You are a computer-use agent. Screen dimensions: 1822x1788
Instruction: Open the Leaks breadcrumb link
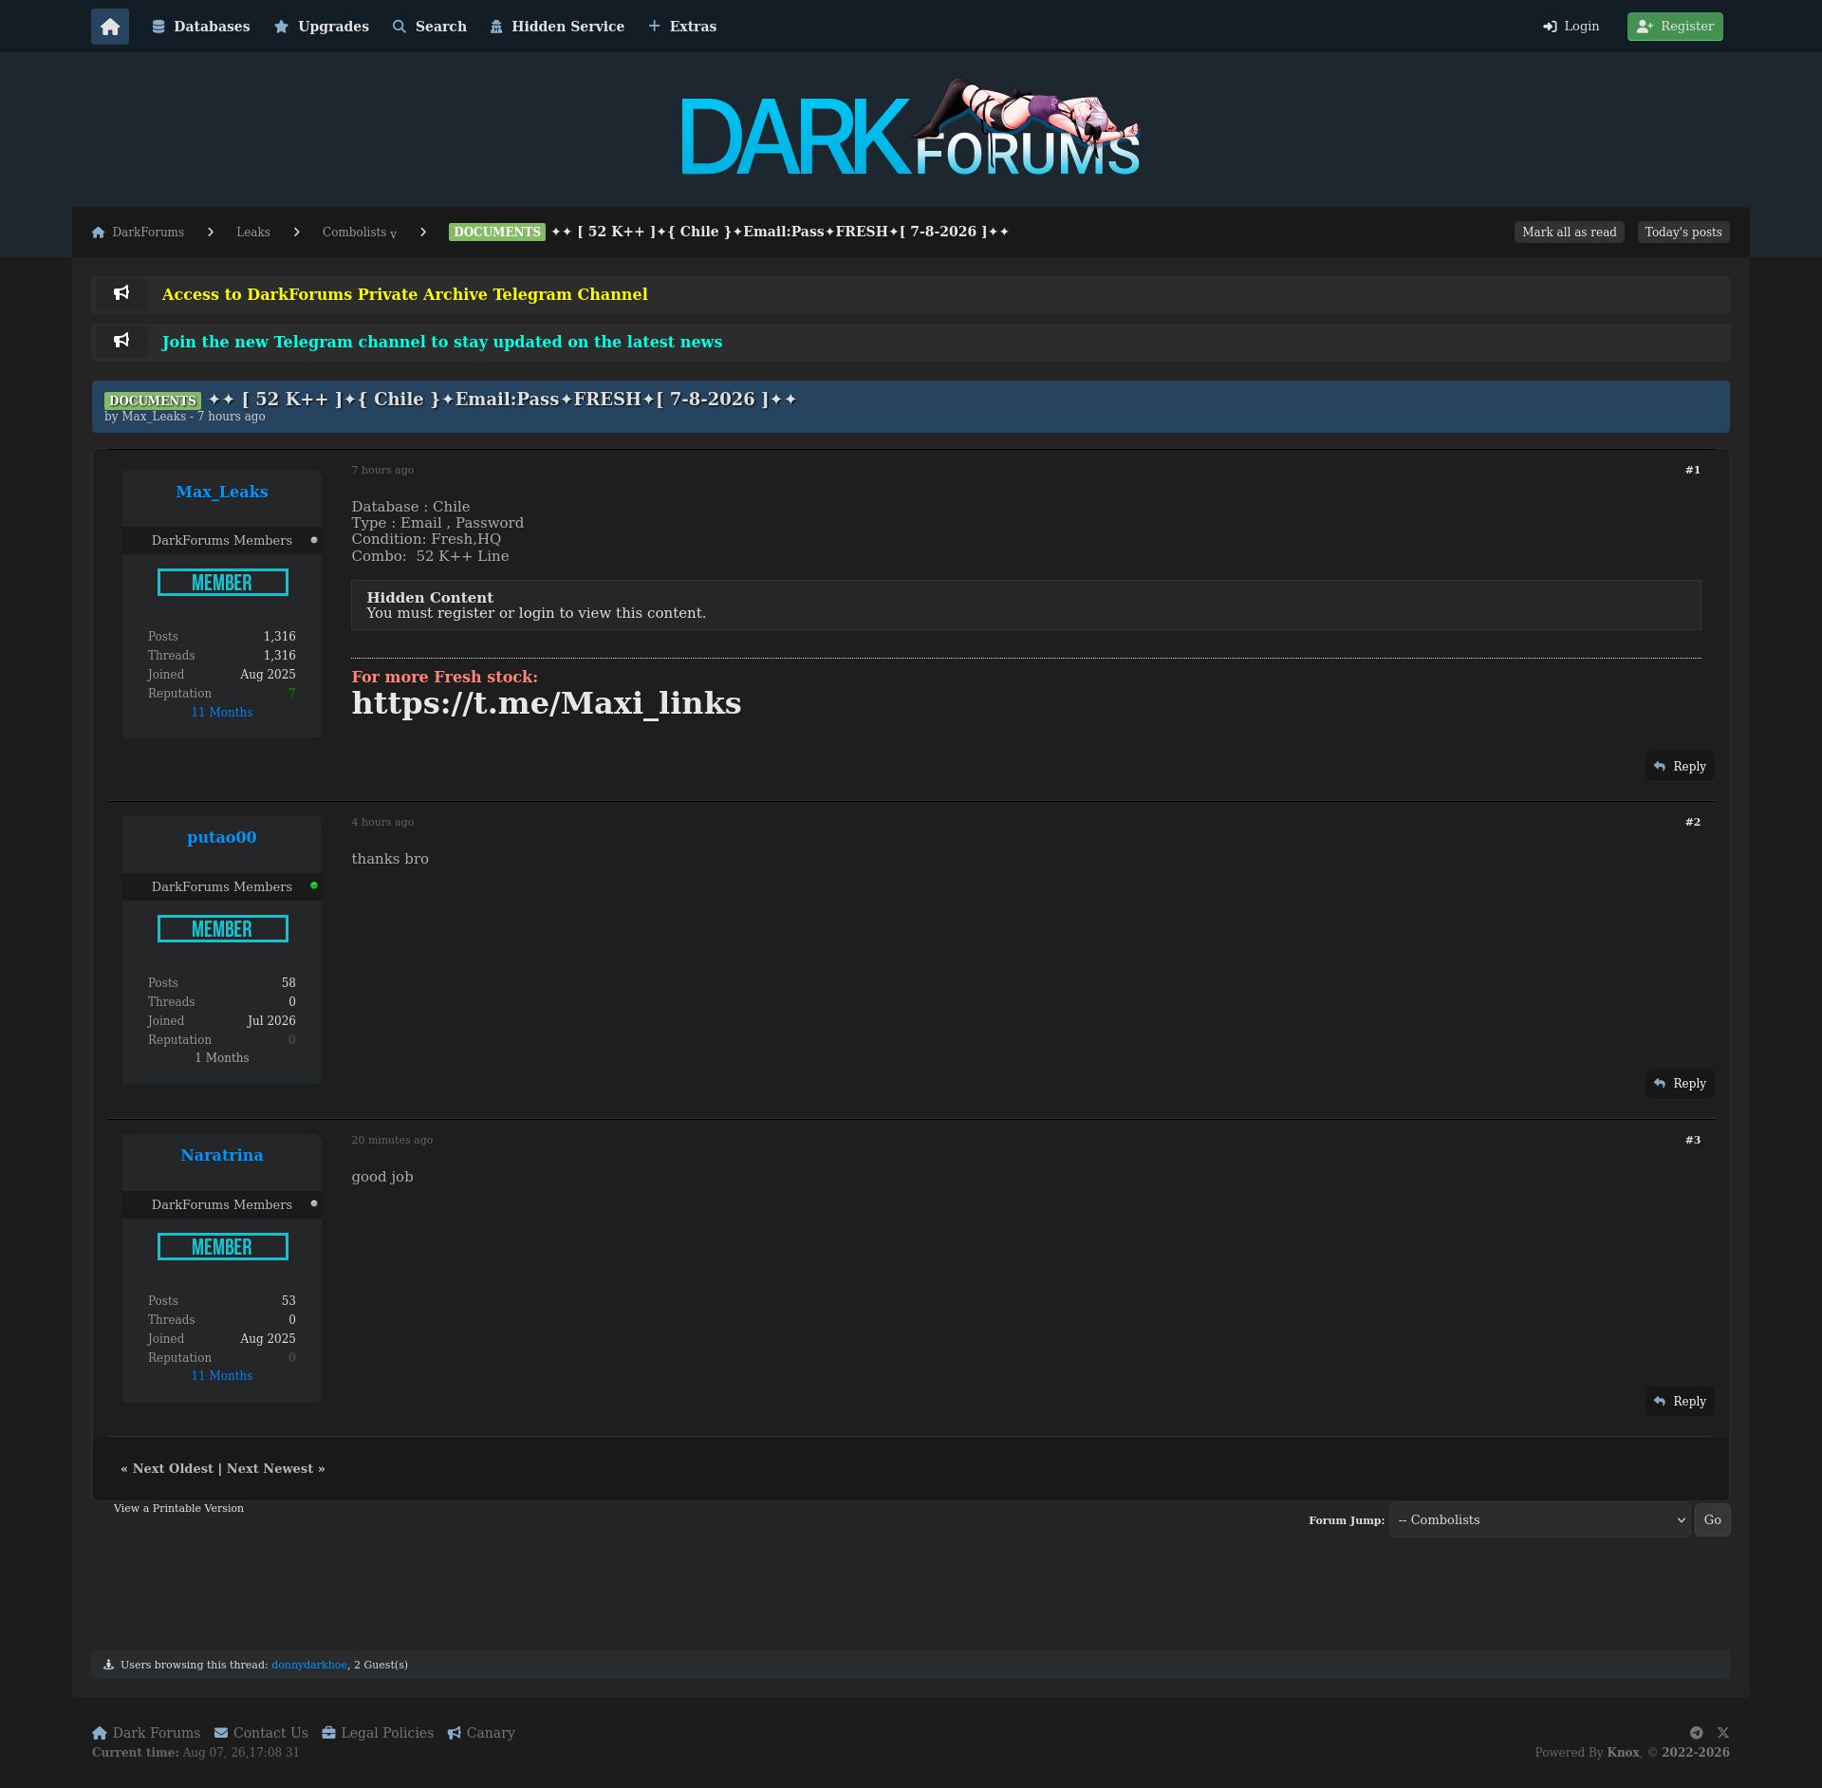[253, 233]
